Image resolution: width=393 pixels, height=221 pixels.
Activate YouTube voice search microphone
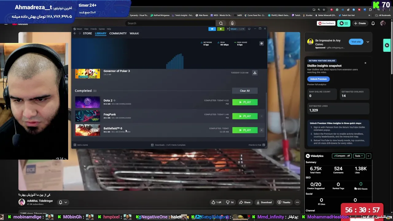[x=232, y=23]
